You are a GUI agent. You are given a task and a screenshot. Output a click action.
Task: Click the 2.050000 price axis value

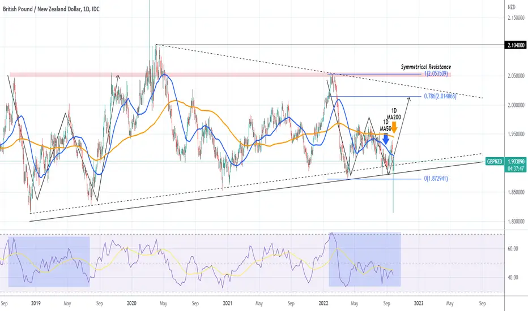pyautogui.click(x=516, y=76)
